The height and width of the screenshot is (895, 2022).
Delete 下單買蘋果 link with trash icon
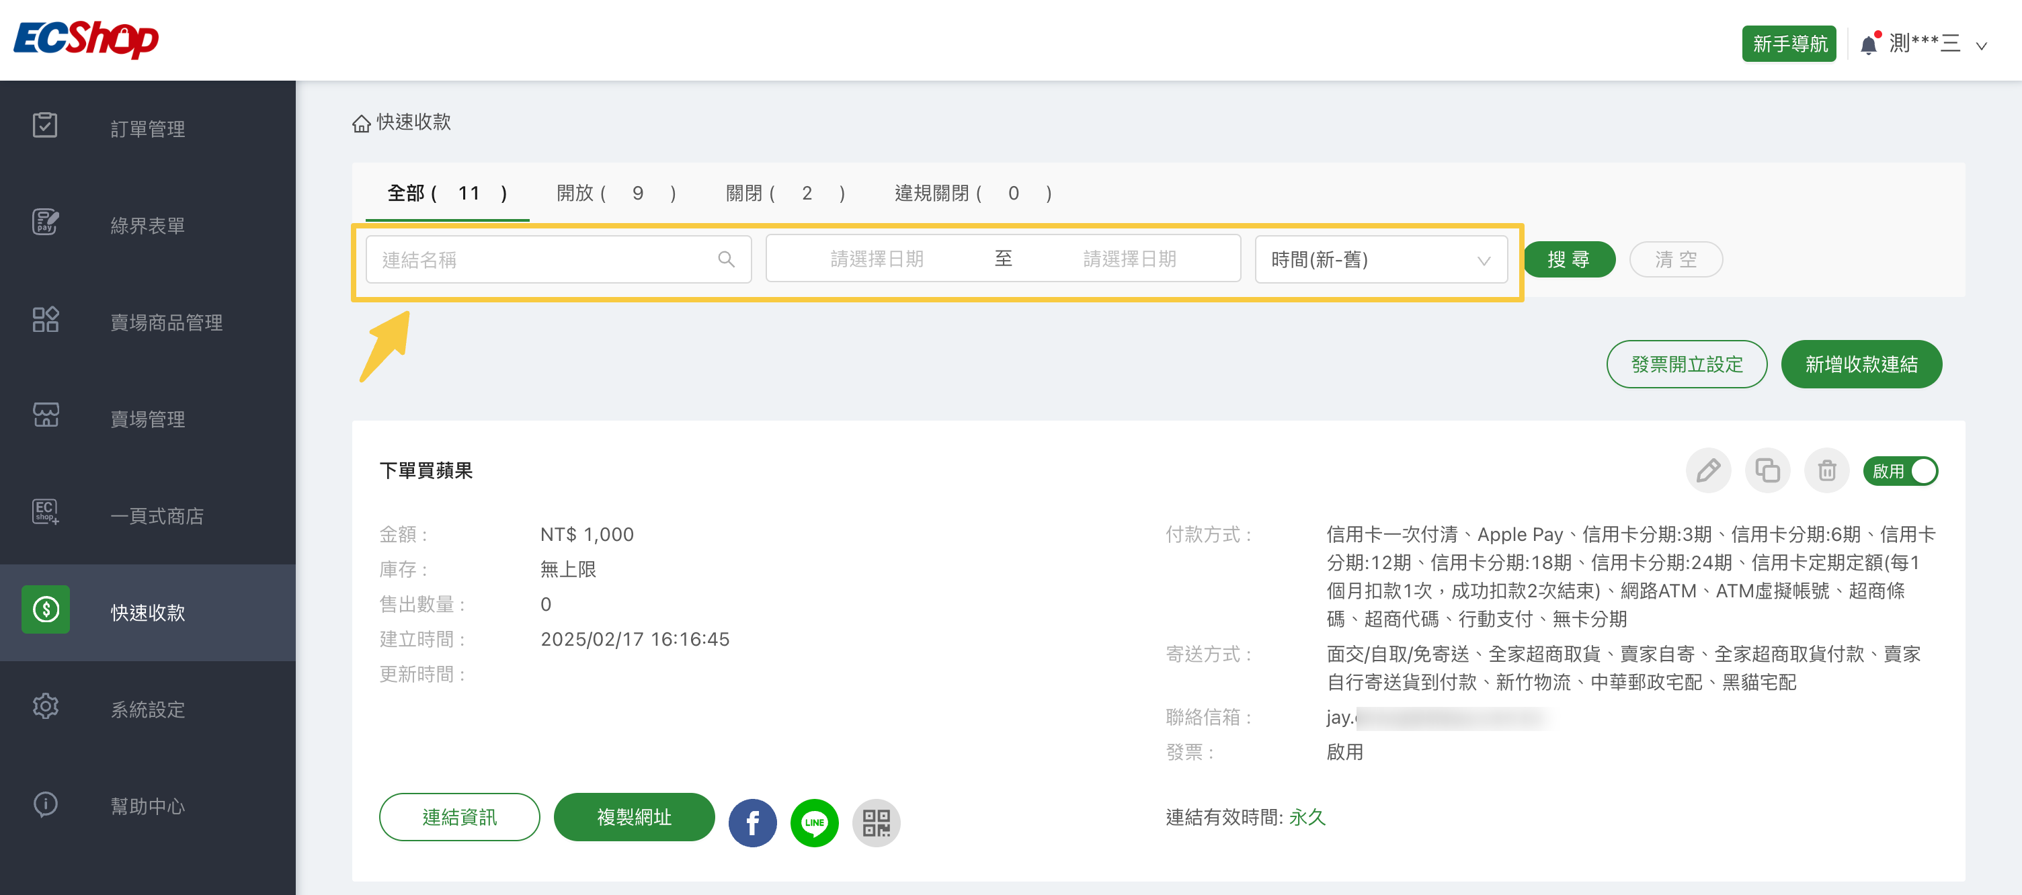click(1827, 472)
